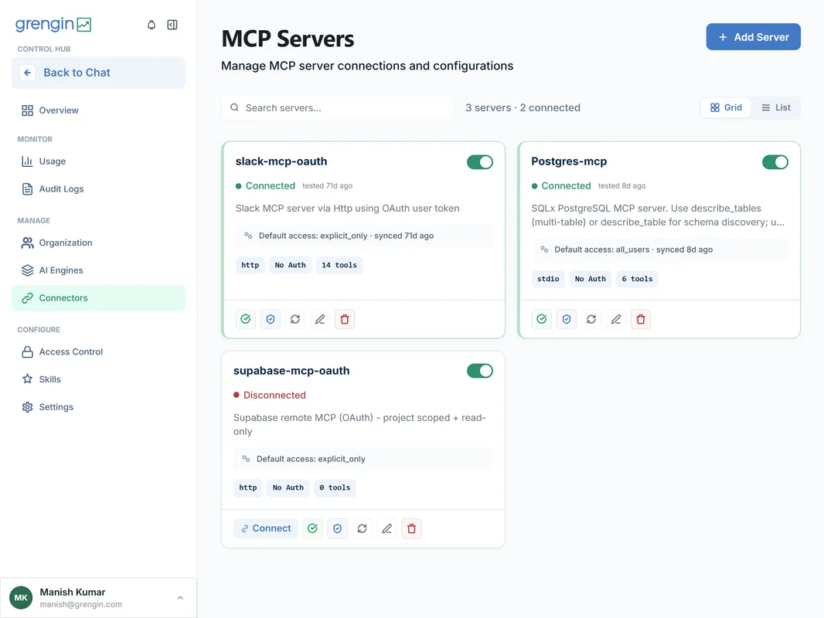Click the '6 tools' tag
Image resolution: width=824 pixels, height=618 pixels.
click(637, 279)
